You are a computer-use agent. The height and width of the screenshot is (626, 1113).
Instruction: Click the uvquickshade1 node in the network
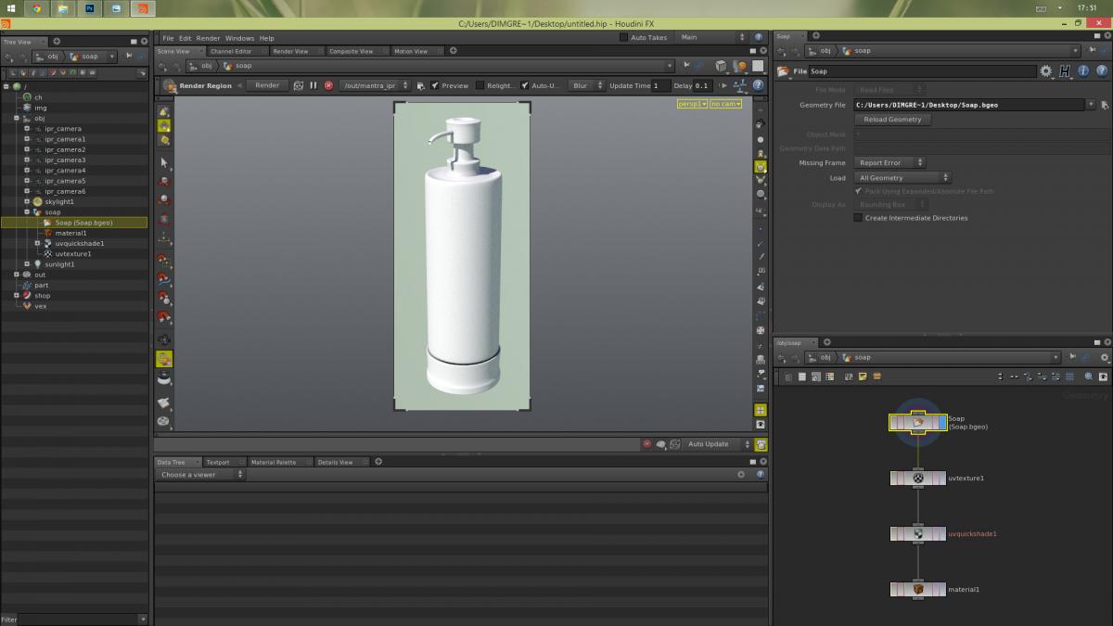tap(918, 533)
